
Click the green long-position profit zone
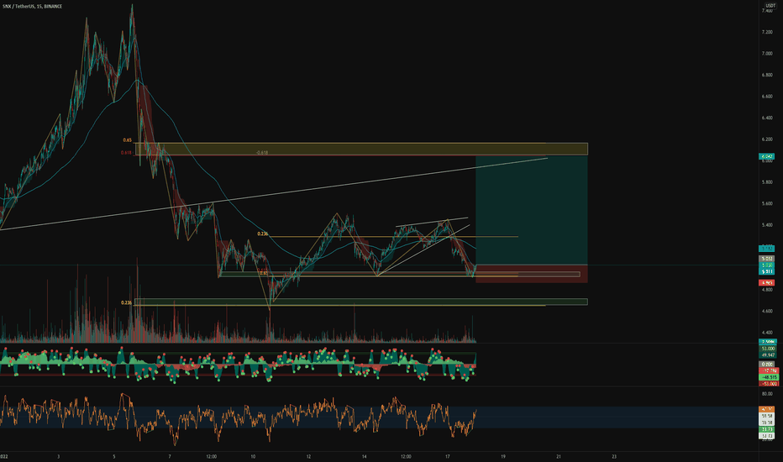pyautogui.click(x=531, y=210)
